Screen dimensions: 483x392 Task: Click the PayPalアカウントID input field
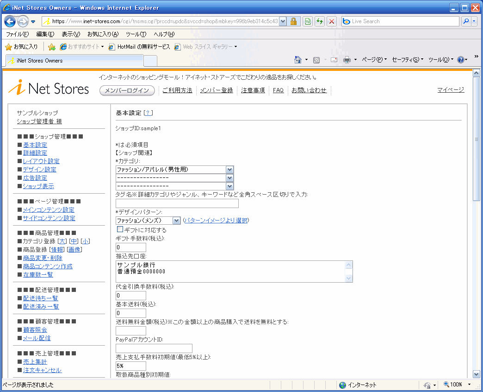point(154,348)
